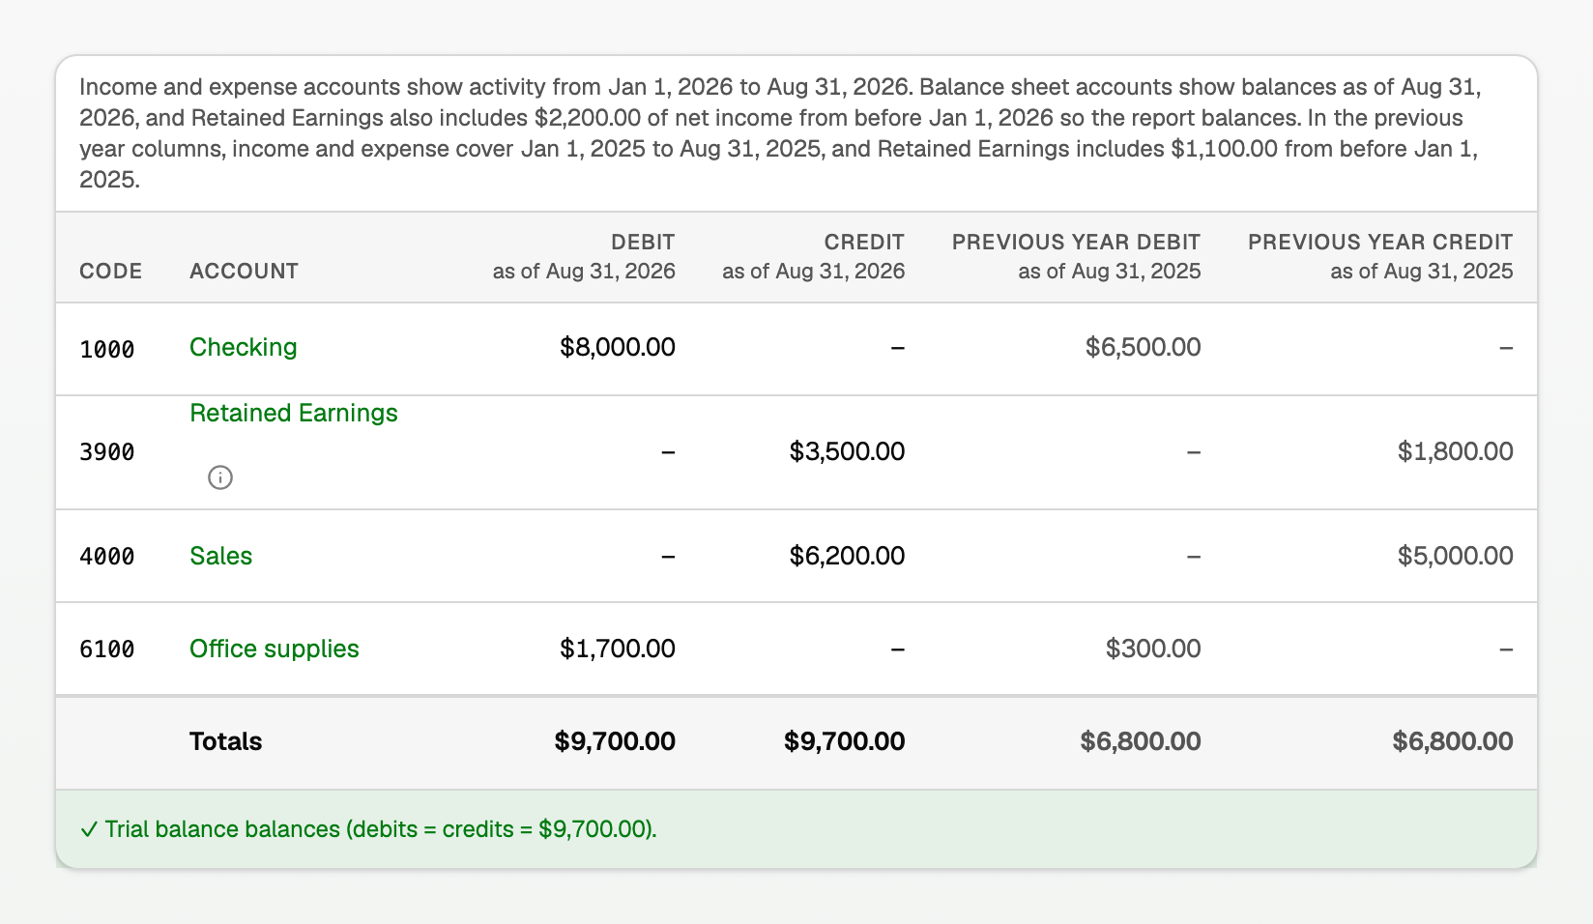Open the Retained Earnings account link
This screenshot has width=1593, height=924.
click(294, 413)
